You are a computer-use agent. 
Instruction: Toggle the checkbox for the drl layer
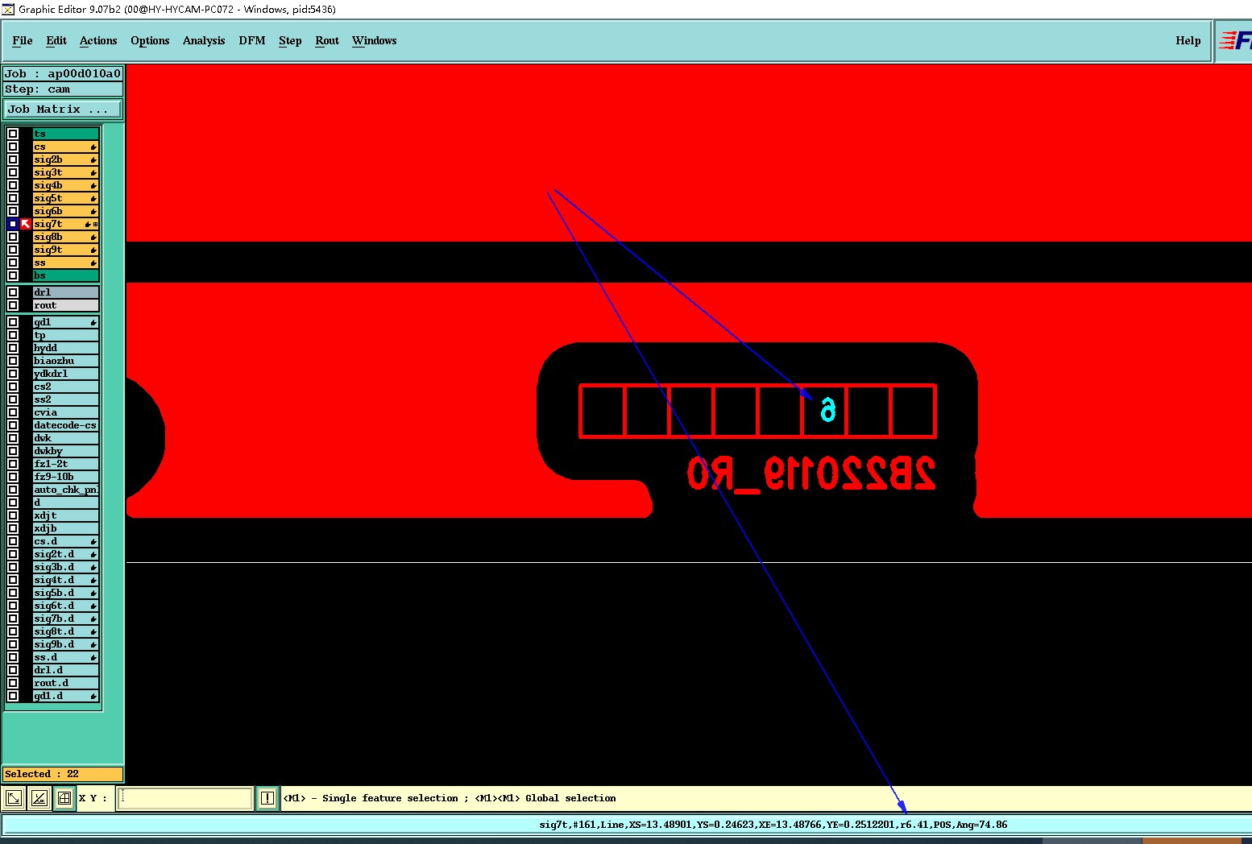(x=13, y=292)
